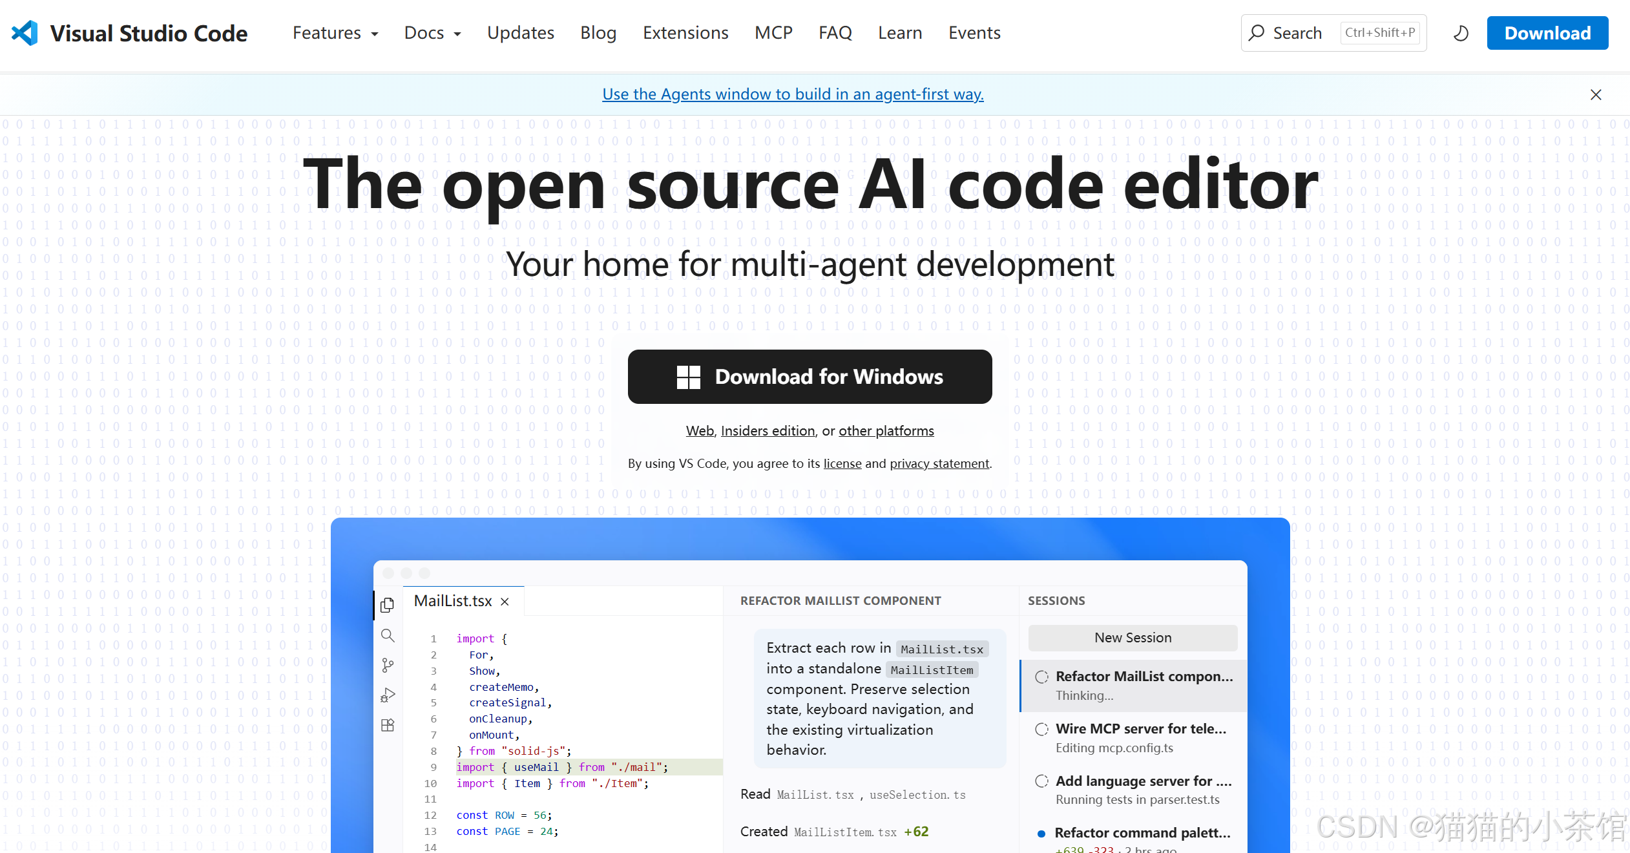Expand the Features dropdown menu
Image resolution: width=1630 pixels, height=853 pixels.
click(x=335, y=33)
